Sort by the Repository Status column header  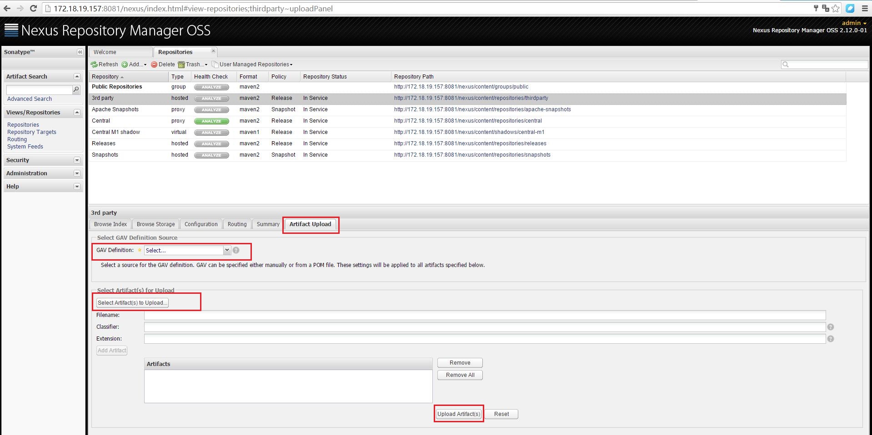(x=346, y=77)
